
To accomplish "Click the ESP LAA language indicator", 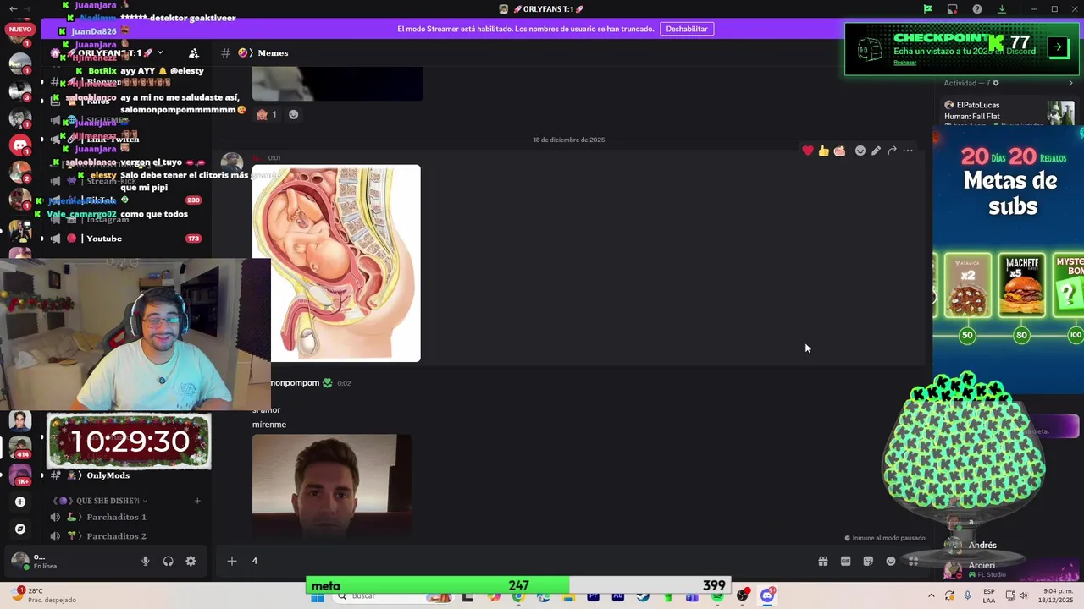I will (989, 595).
